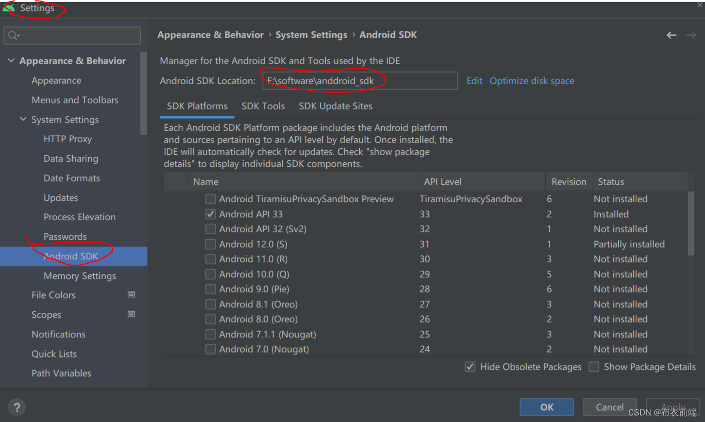Navigate forward with the right arrow
The width and height of the screenshot is (705, 422).
(x=691, y=35)
